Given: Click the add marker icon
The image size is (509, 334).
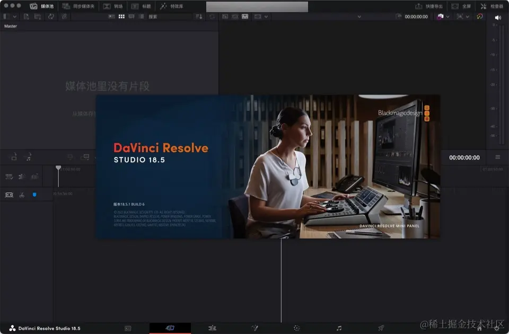Looking at the screenshot, I should coord(70,157).
